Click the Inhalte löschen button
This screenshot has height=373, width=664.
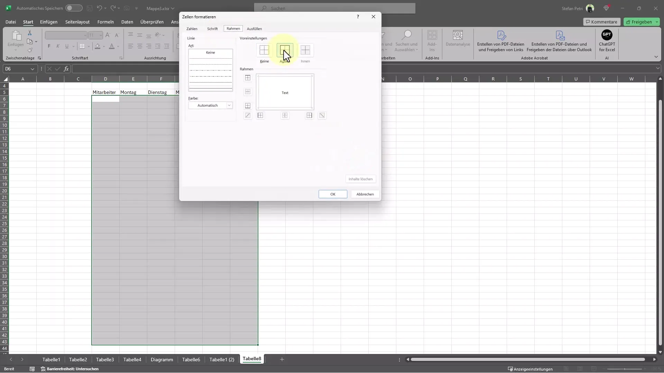pyautogui.click(x=360, y=179)
